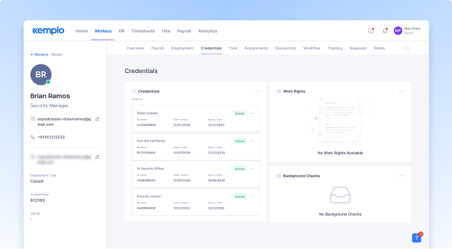Image resolution: width=452 pixels, height=249 pixels.
Task: Click the Credentials card shield icon
Action: coord(134,91)
